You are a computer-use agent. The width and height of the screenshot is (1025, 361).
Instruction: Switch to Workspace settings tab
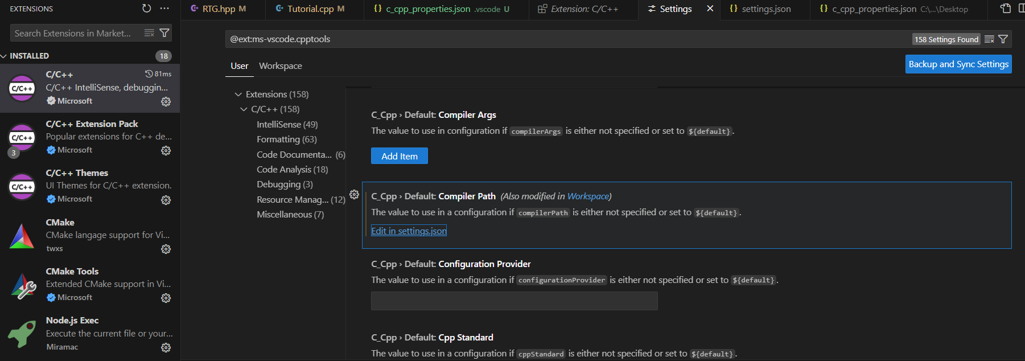[280, 66]
